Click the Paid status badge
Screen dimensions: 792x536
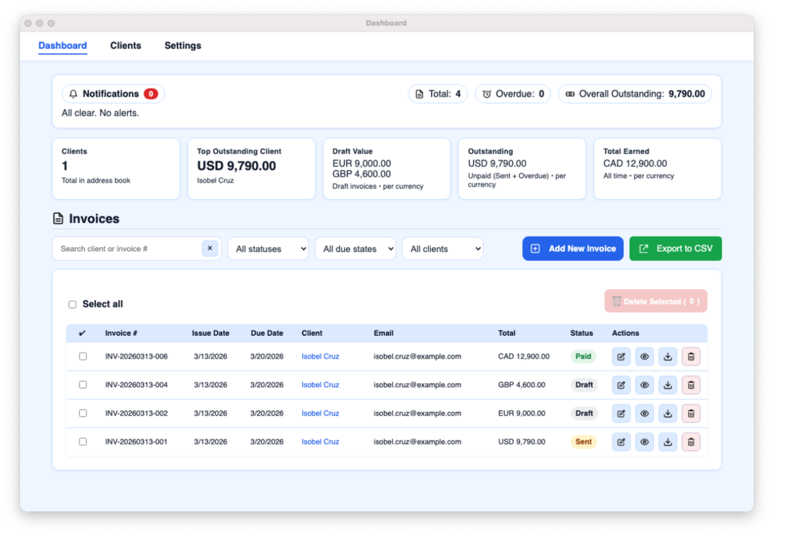(x=583, y=356)
